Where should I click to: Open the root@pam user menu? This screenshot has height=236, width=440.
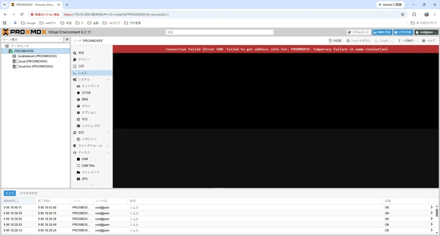[426, 32]
